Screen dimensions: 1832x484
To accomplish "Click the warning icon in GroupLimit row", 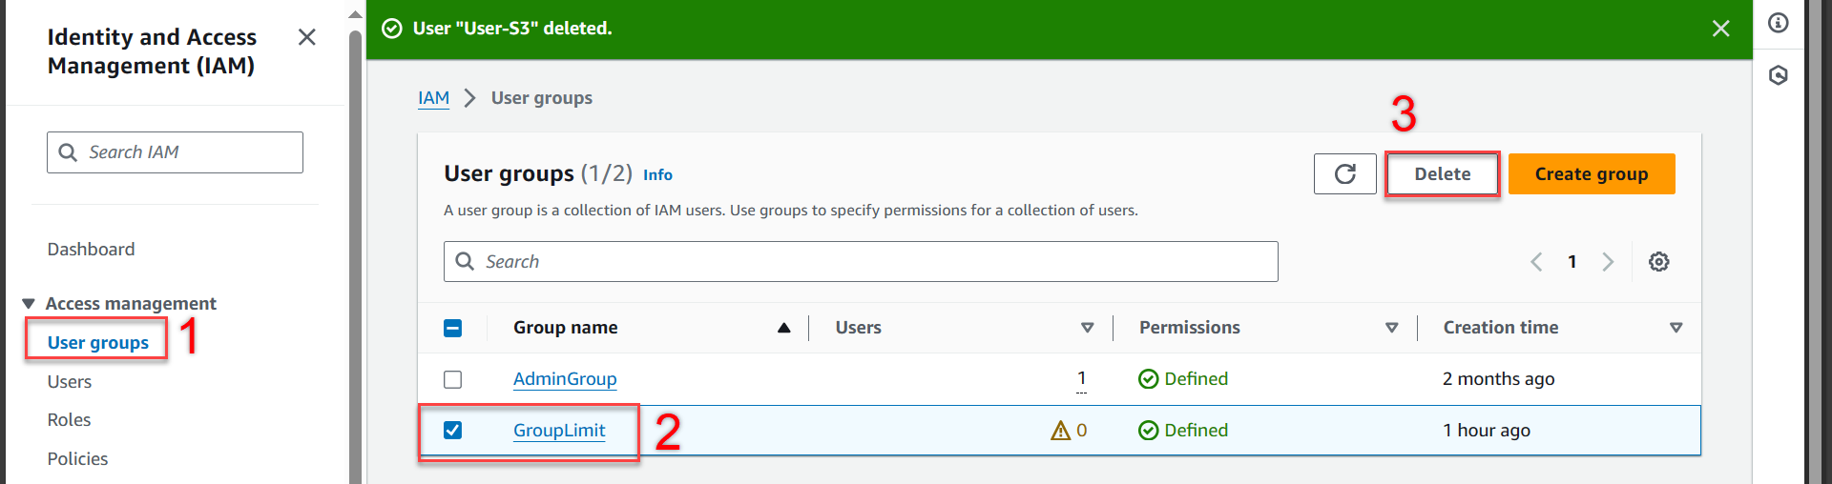I will [x=1060, y=431].
